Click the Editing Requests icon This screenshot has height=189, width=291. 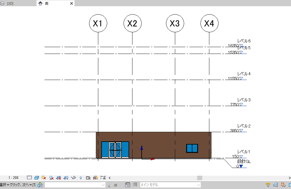tap(110, 185)
